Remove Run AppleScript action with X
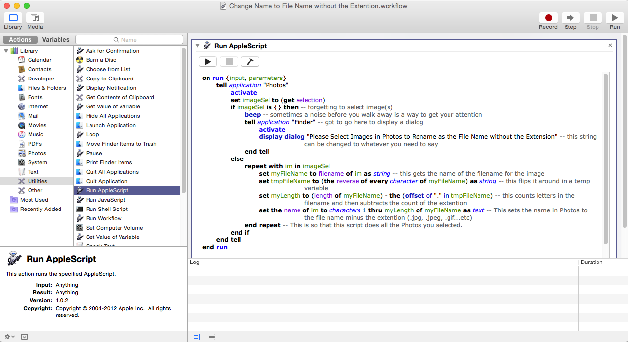This screenshot has height=342, width=628. tap(610, 45)
